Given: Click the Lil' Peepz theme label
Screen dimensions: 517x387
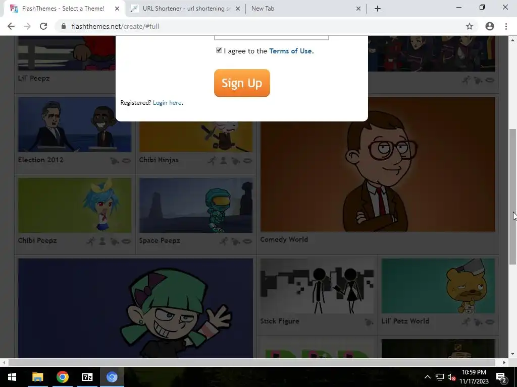Looking at the screenshot, I should [x=34, y=78].
